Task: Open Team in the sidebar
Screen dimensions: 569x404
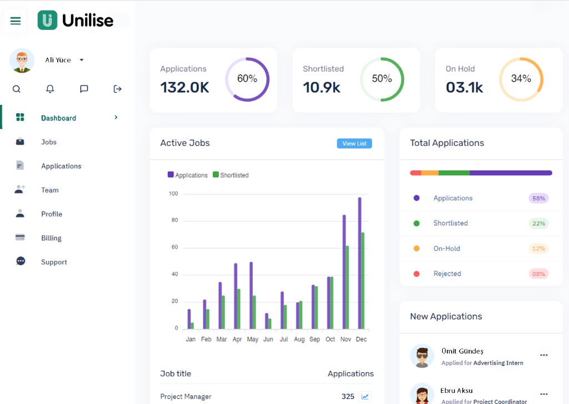Action: (49, 190)
